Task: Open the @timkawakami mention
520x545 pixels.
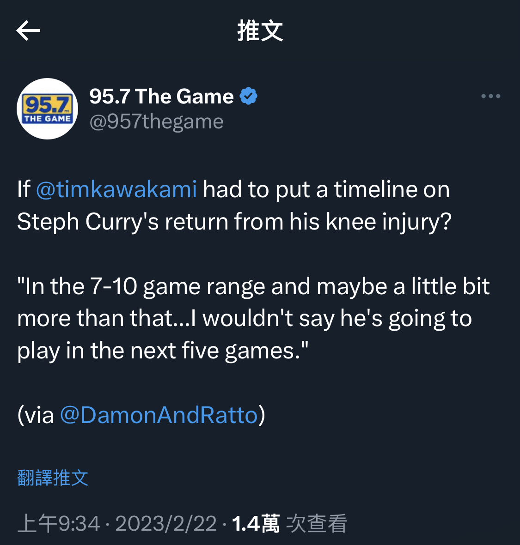Action: pos(116,189)
